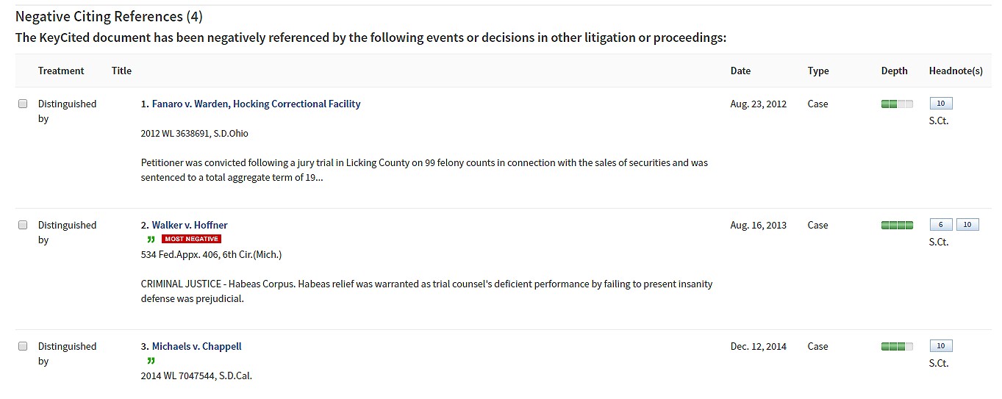Tick the Michaels v. Chappell checkbox
Viewport: 1002px width, 399px height.
click(23, 346)
